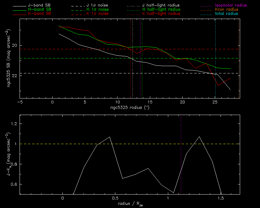This screenshot has width=260, height=208.
Task: Click the "H-band SB" legend label
Action: click(x=39, y=9)
